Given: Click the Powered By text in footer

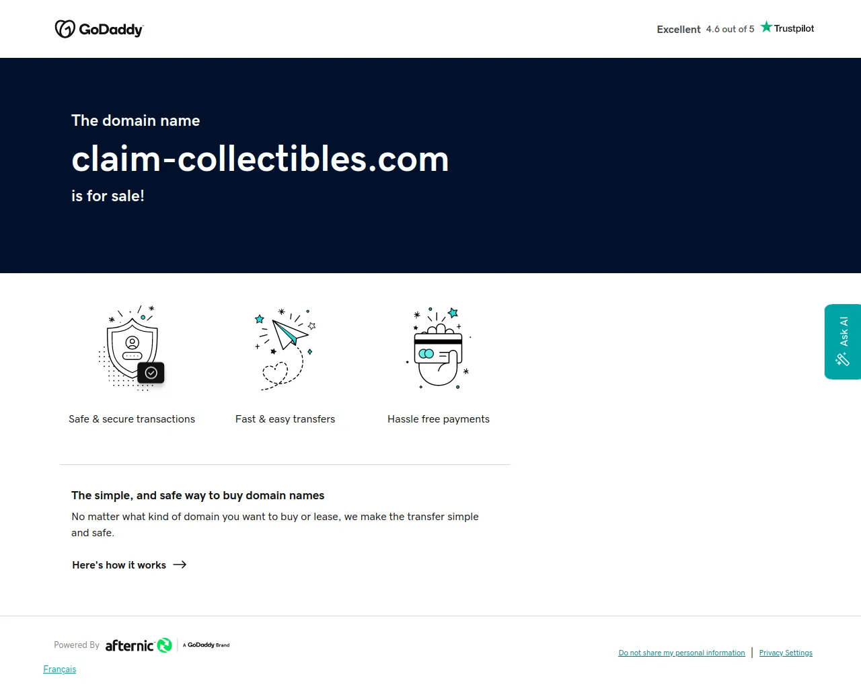Looking at the screenshot, I should click(x=77, y=645).
